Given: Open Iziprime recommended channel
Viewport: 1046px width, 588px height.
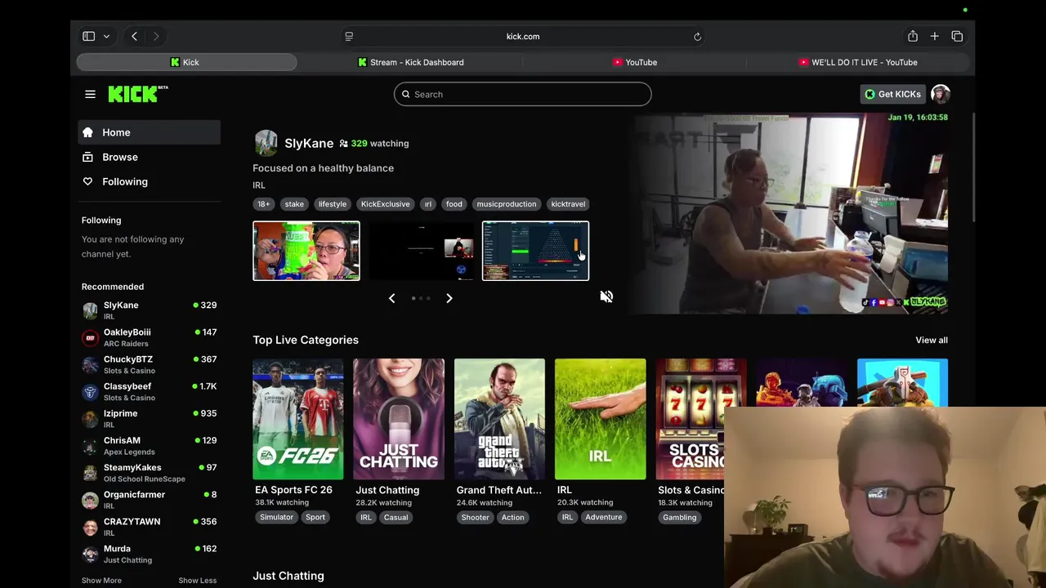Looking at the screenshot, I should [149, 418].
